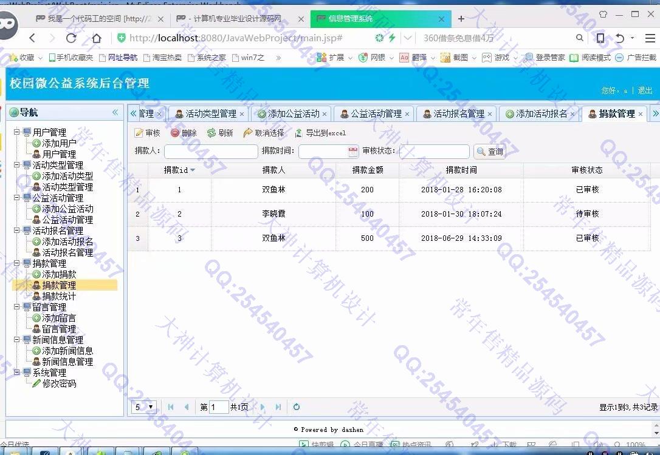Collapse the 公益活动管理 tree node
660x455 pixels.
pos(16,197)
